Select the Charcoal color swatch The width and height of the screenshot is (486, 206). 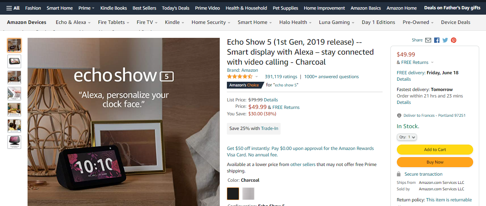click(x=233, y=194)
